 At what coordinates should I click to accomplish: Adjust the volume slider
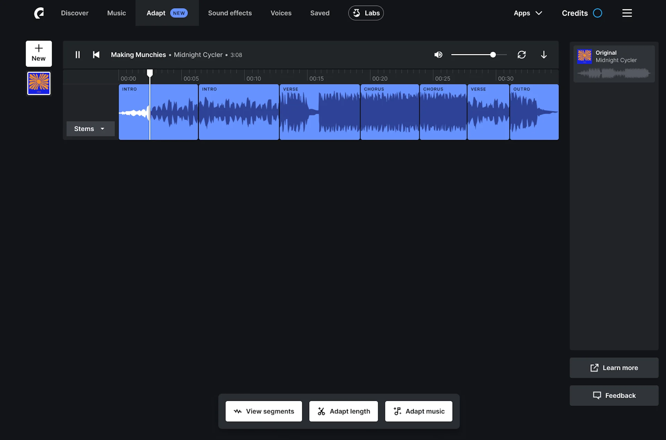coord(493,55)
